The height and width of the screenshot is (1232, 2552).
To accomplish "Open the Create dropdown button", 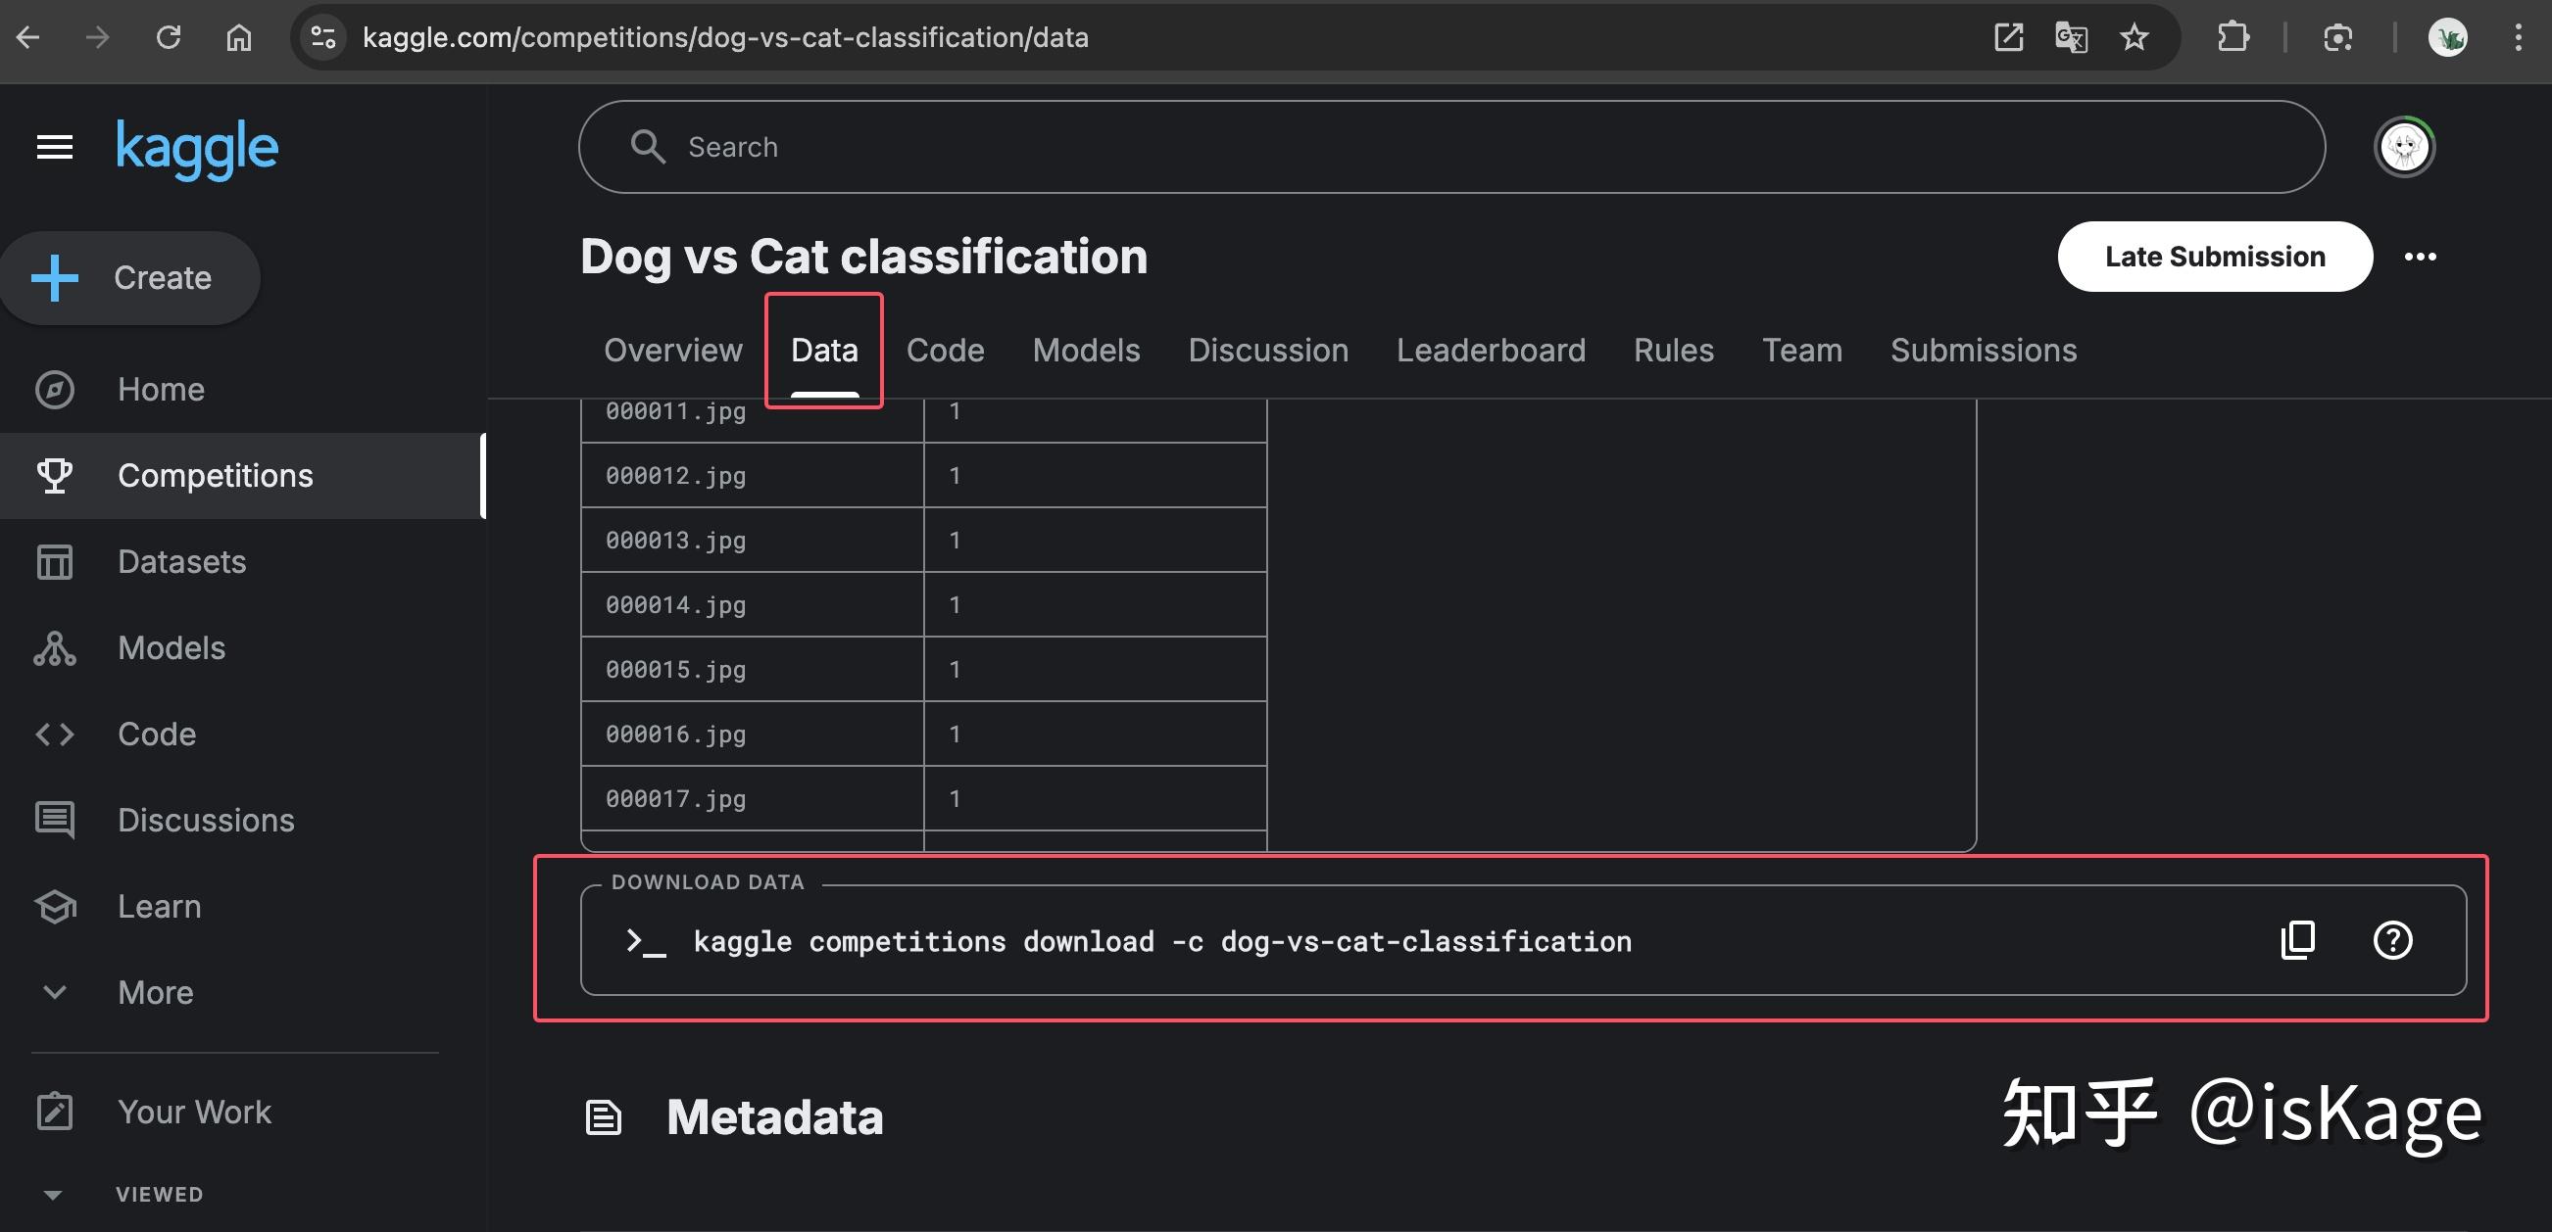I will pyautogui.click(x=129, y=278).
